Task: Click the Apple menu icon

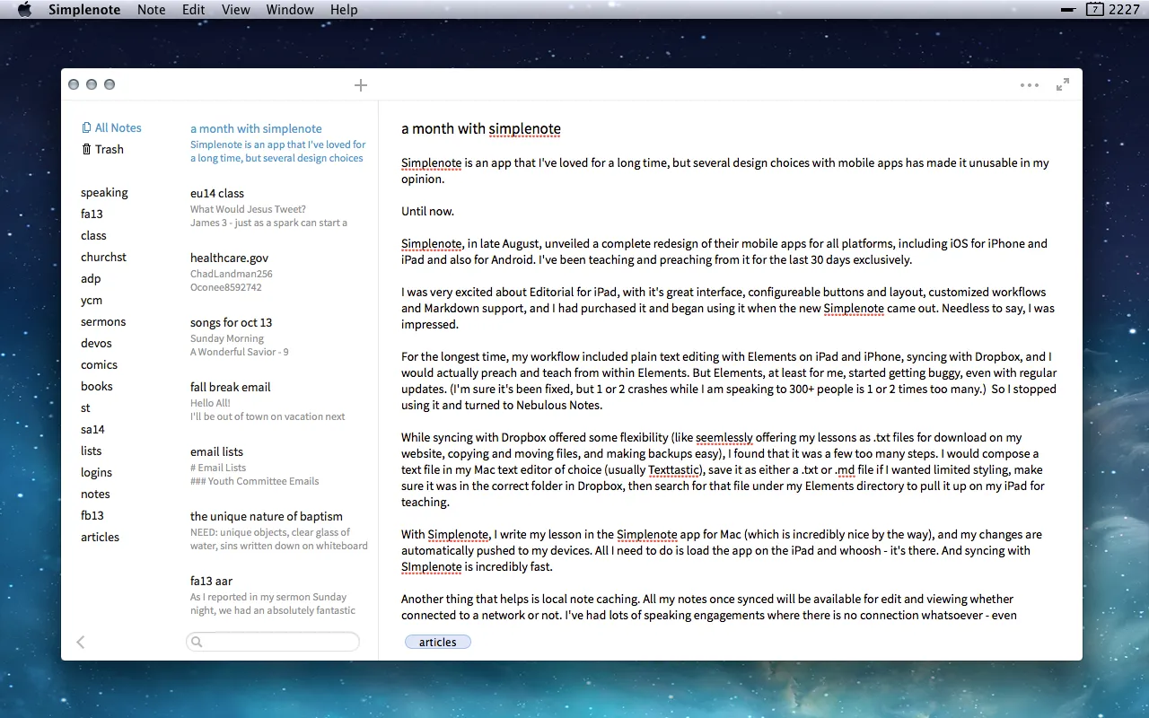Action: click(24, 9)
